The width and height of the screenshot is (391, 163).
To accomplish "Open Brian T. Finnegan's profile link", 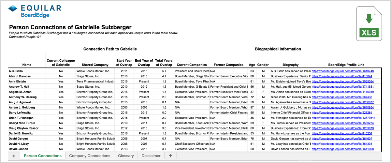I will click(x=344, y=118).
